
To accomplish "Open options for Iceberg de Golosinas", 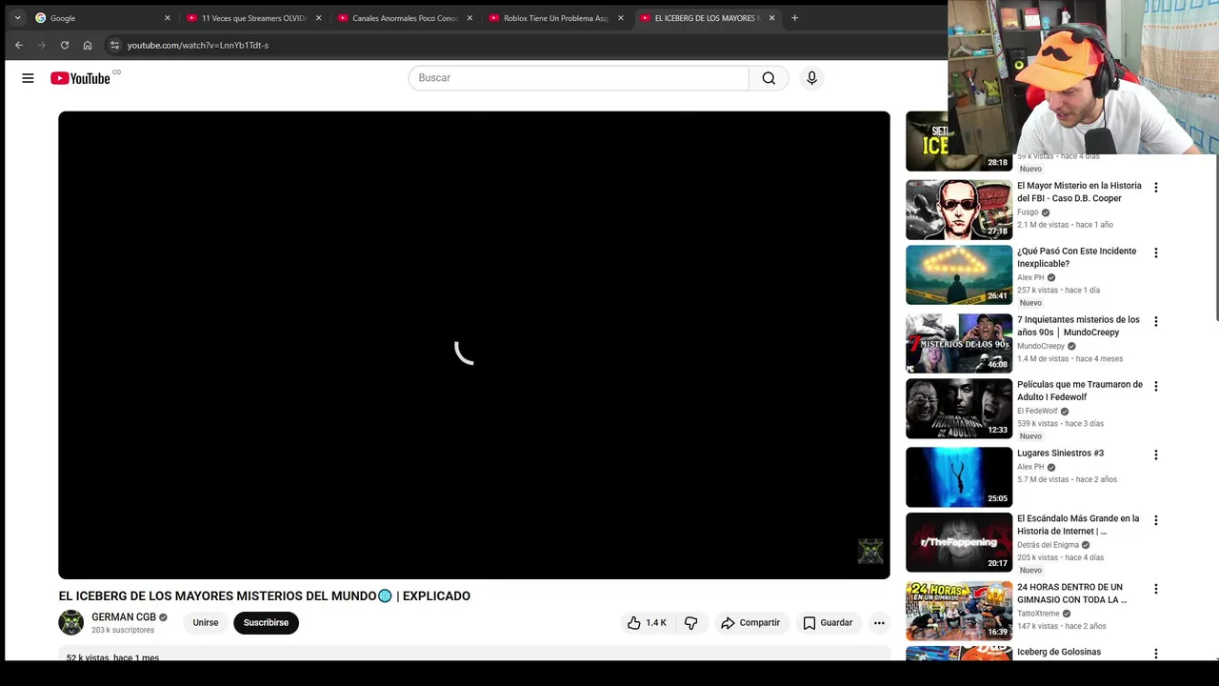I will pyautogui.click(x=1156, y=655).
